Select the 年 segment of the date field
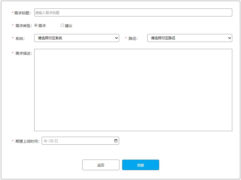 [45, 141]
